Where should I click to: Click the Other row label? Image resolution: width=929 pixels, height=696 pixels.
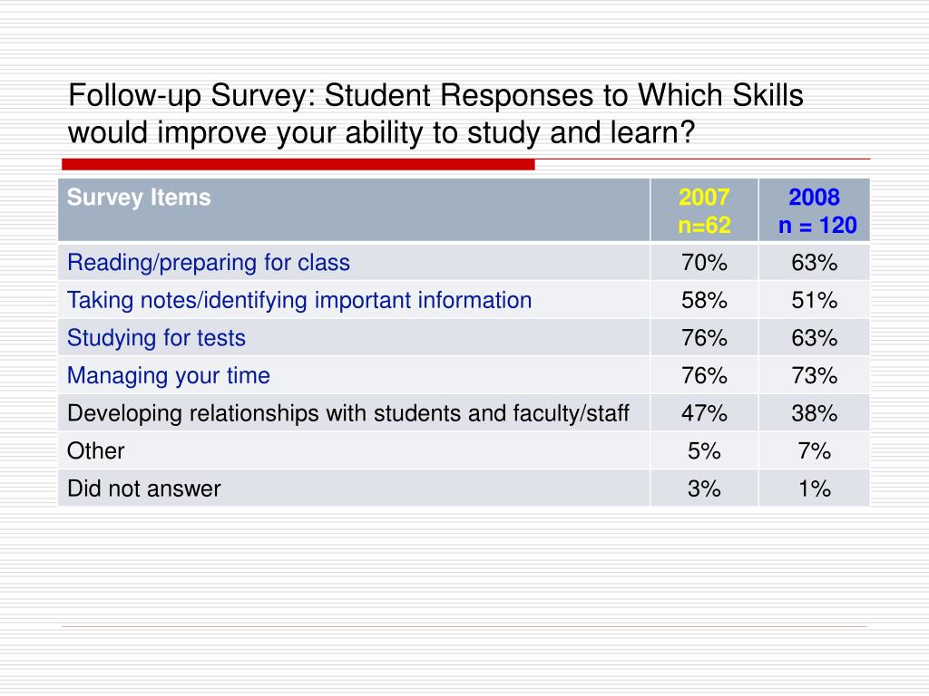pos(95,451)
